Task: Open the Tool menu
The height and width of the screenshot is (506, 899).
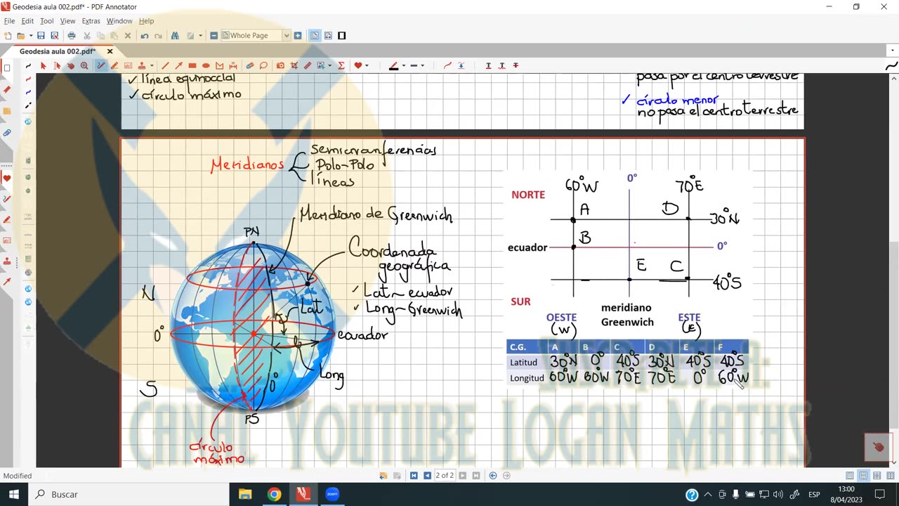Action: coord(46,21)
